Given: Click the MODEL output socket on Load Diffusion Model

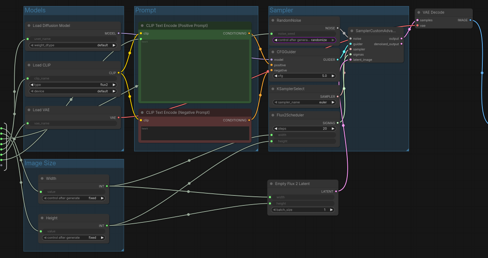Looking at the screenshot, I should click(119, 33).
